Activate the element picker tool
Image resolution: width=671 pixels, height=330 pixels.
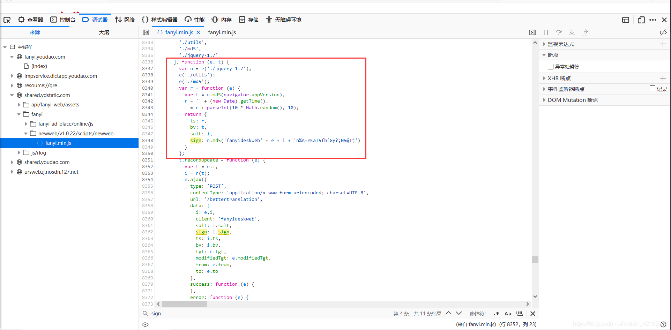pos(7,20)
